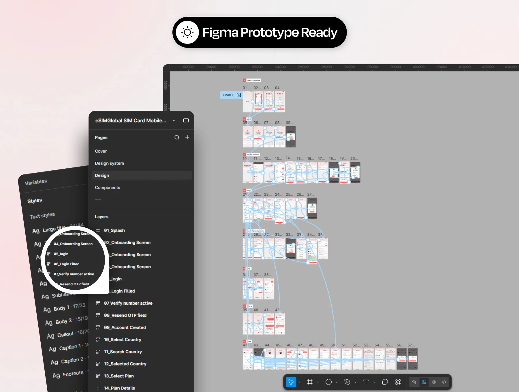The image size is (519, 392).
Task: Select the Frame tool in the toolbar
Action: point(310,382)
